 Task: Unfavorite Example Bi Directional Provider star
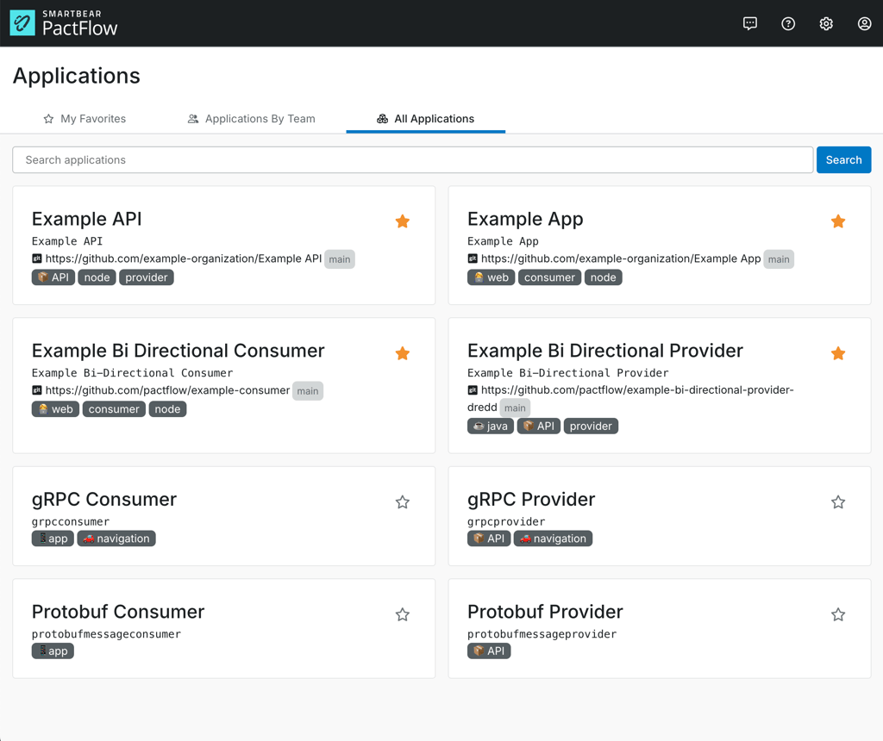(838, 353)
